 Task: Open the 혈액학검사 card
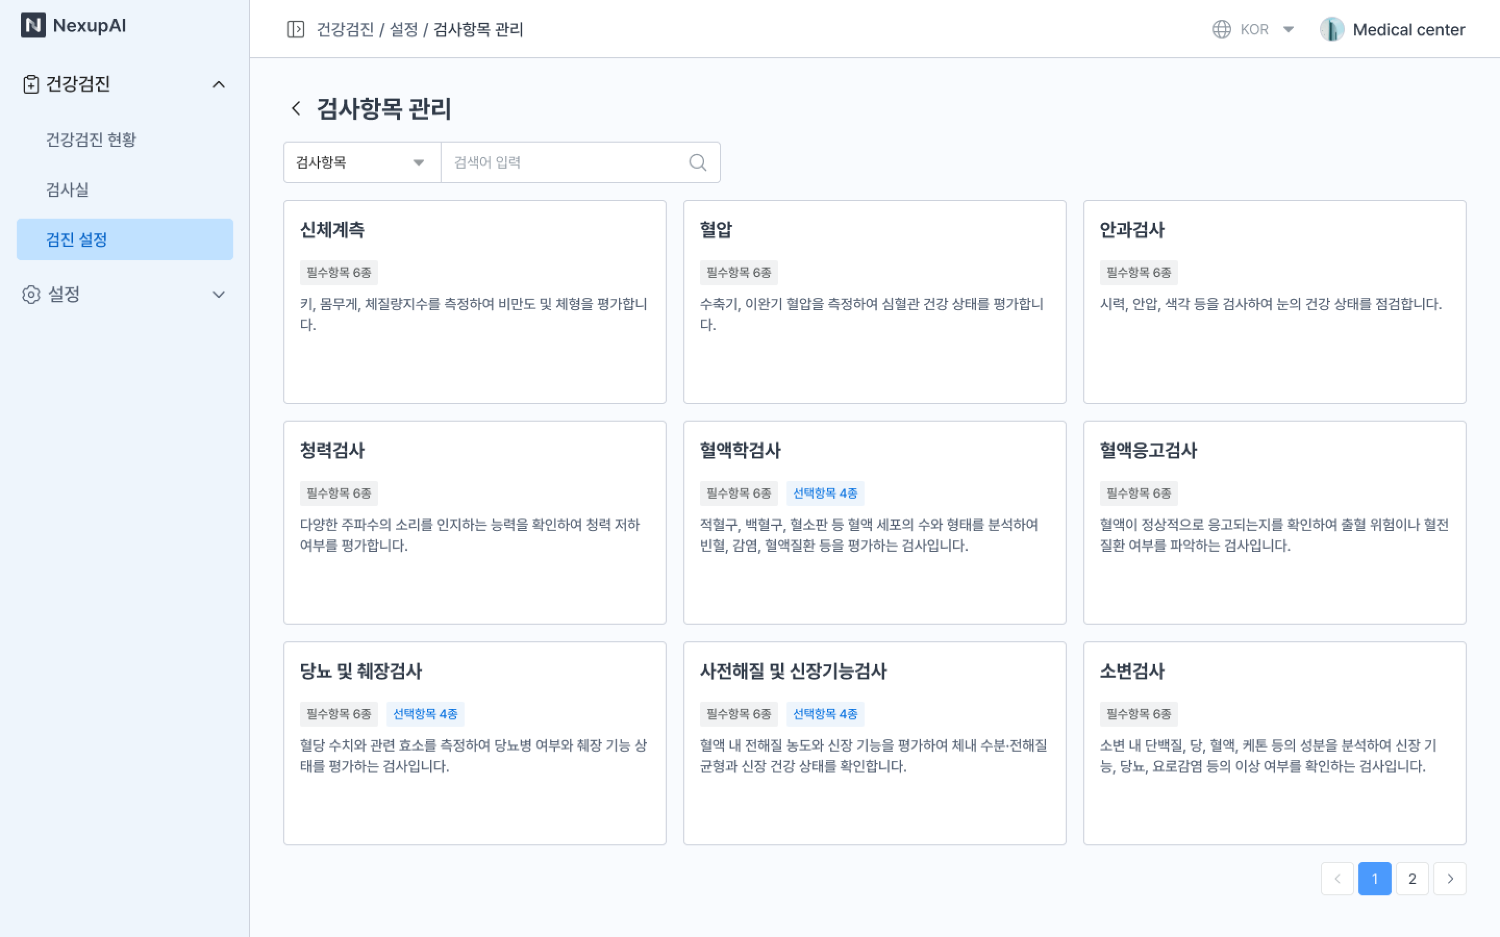click(874, 522)
